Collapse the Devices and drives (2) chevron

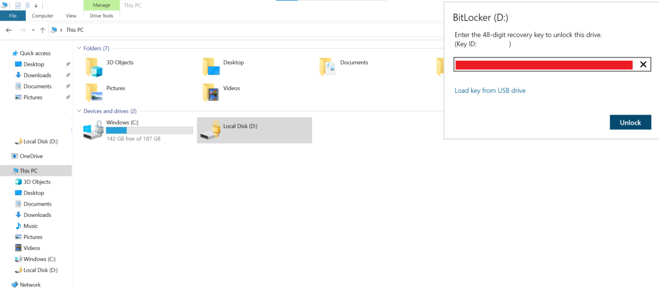click(79, 111)
